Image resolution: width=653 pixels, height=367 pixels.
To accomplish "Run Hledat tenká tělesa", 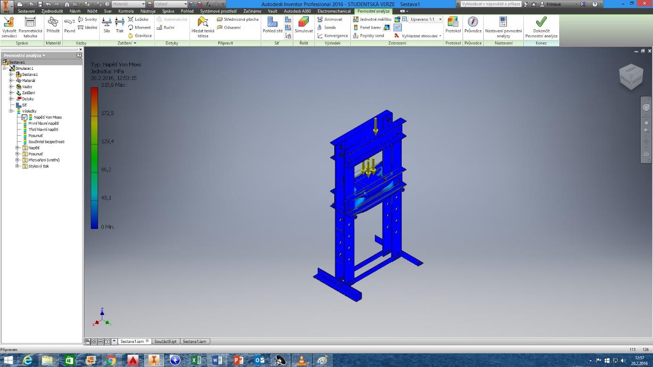I will click(x=203, y=27).
